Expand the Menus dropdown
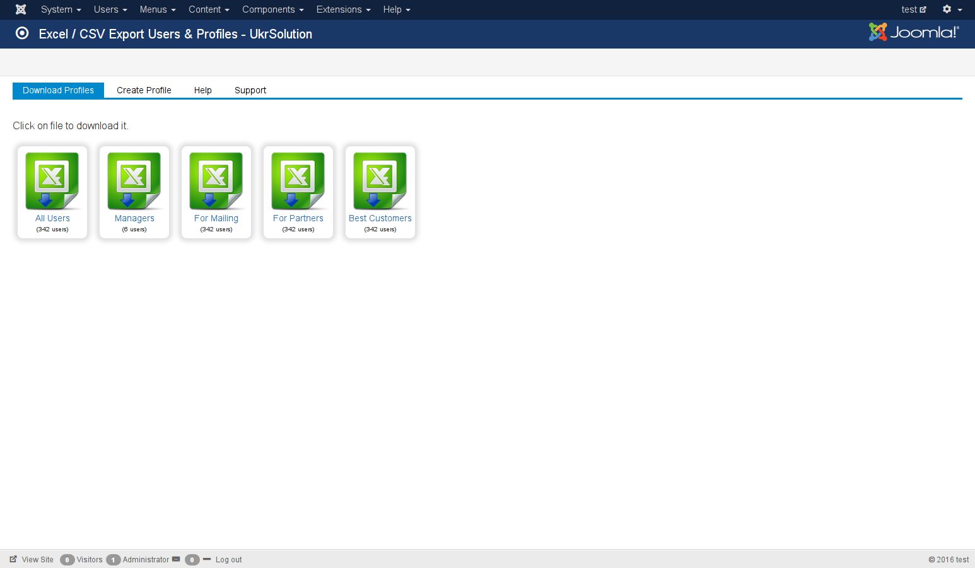The width and height of the screenshot is (975, 568). tap(158, 9)
